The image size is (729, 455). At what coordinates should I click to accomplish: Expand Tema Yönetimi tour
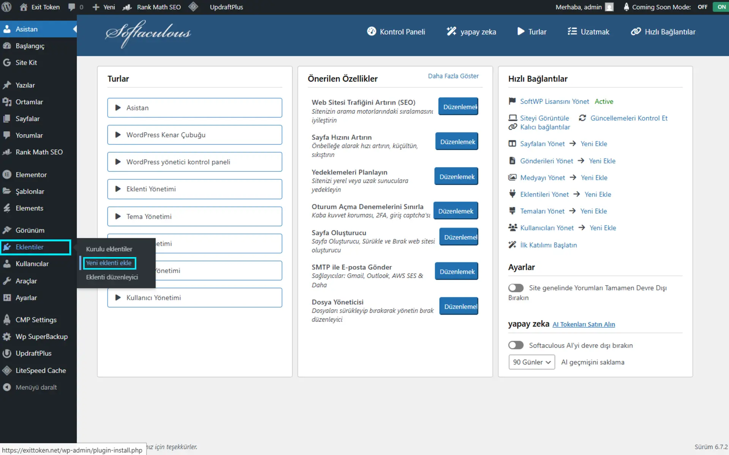194,217
